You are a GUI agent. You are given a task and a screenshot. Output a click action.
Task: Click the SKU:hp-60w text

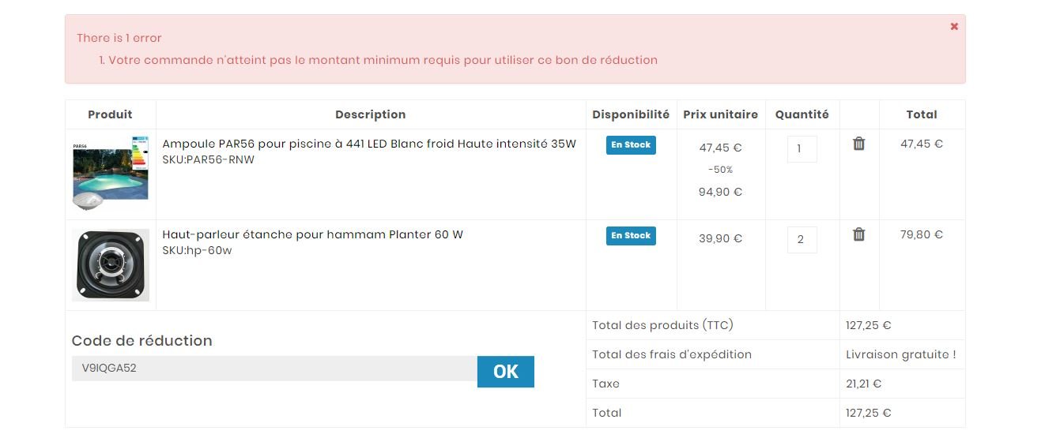(x=197, y=251)
